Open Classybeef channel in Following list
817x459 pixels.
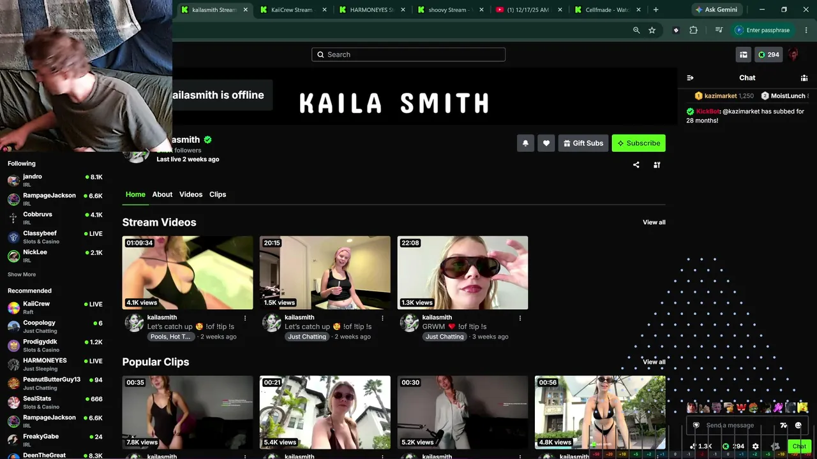55,237
